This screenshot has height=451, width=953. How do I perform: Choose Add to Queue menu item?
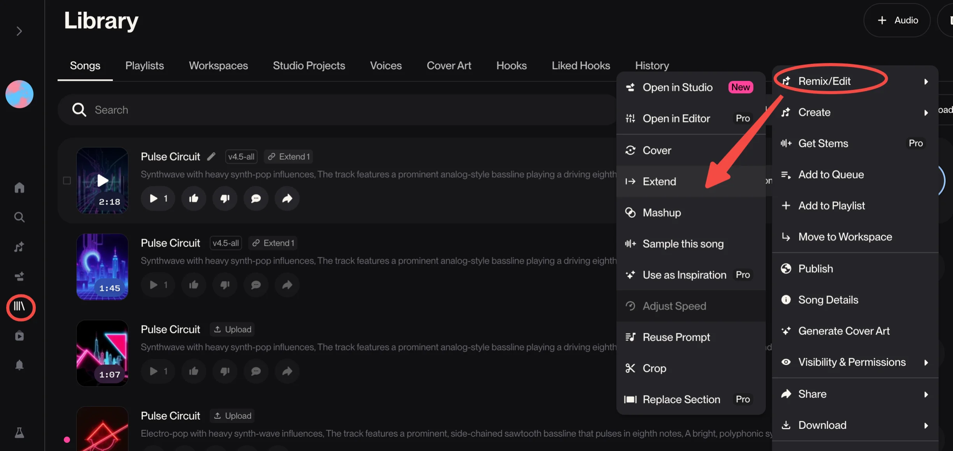(831, 175)
